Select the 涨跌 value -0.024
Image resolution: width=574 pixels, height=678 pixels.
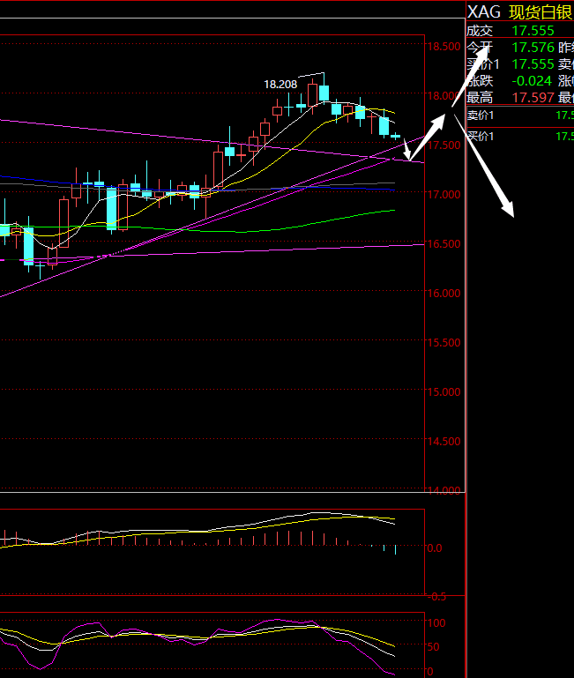coord(532,81)
